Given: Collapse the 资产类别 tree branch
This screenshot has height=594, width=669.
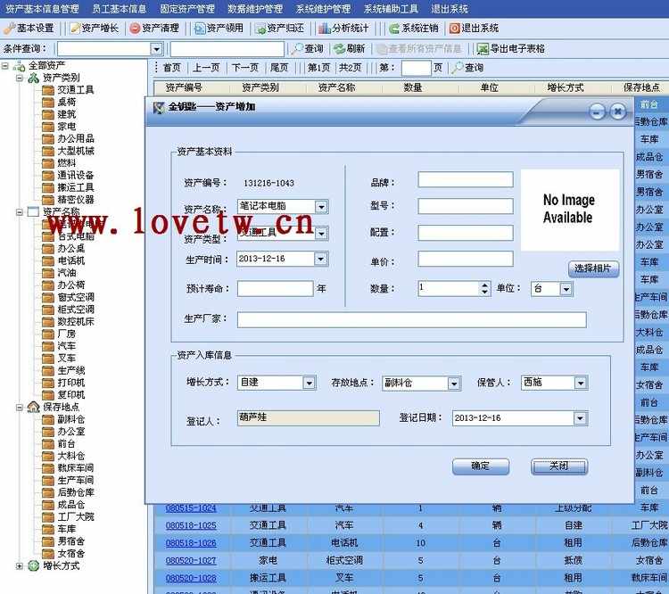Looking at the screenshot, I should pyautogui.click(x=20, y=78).
